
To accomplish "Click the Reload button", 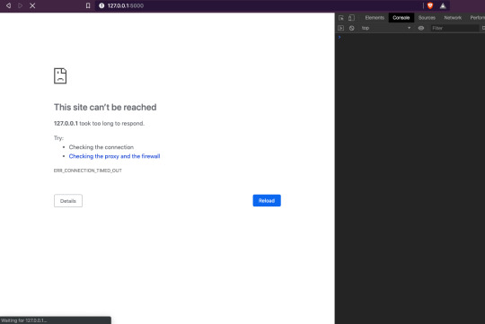I will pyautogui.click(x=267, y=201).
